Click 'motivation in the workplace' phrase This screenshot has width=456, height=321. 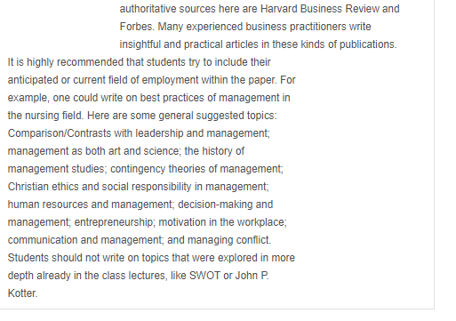click(x=221, y=222)
